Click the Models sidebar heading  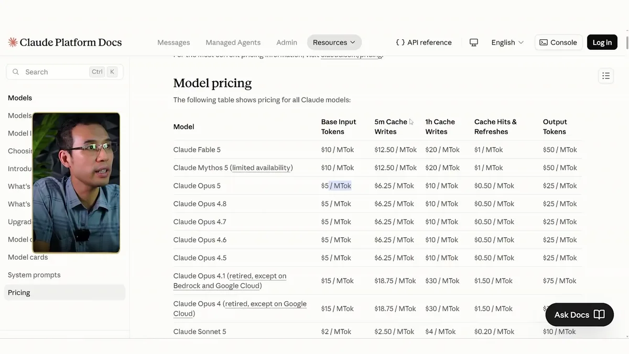click(20, 98)
